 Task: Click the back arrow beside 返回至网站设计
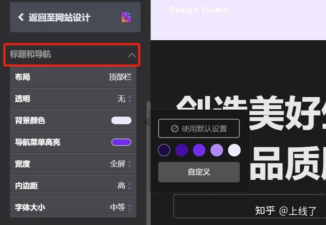pos(21,17)
